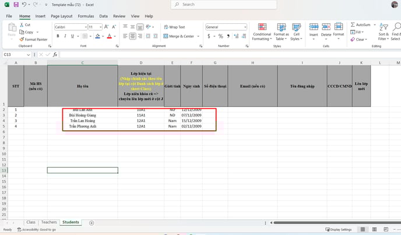Image resolution: width=401 pixels, height=235 pixels.
Task: Open the Teachers sheet tab
Action: tap(49, 222)
